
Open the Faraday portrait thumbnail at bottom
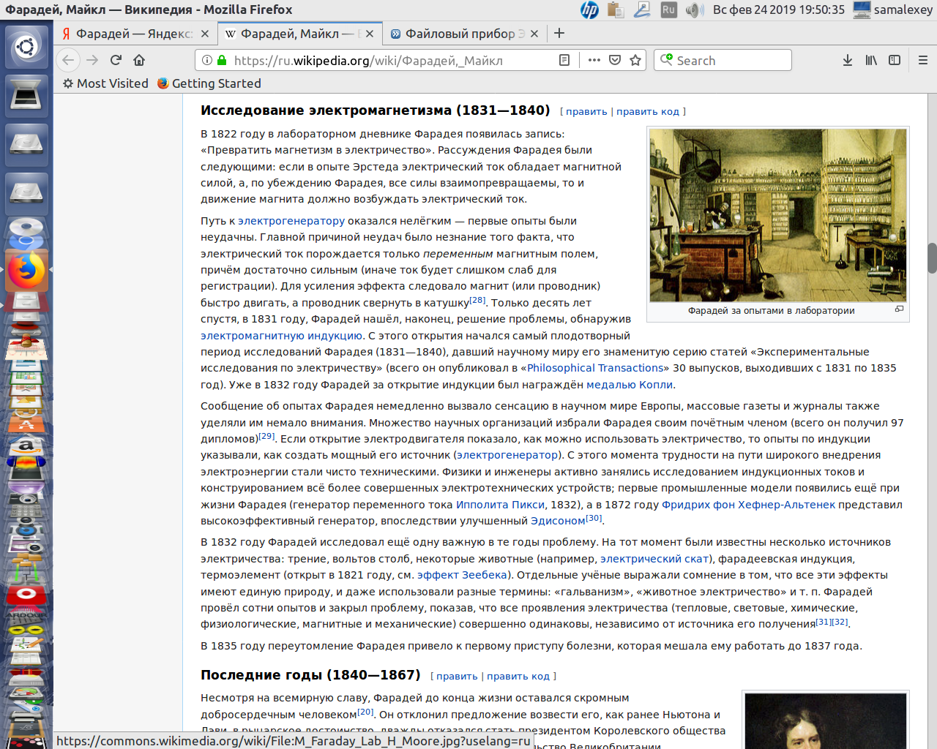tap(826, 721)
